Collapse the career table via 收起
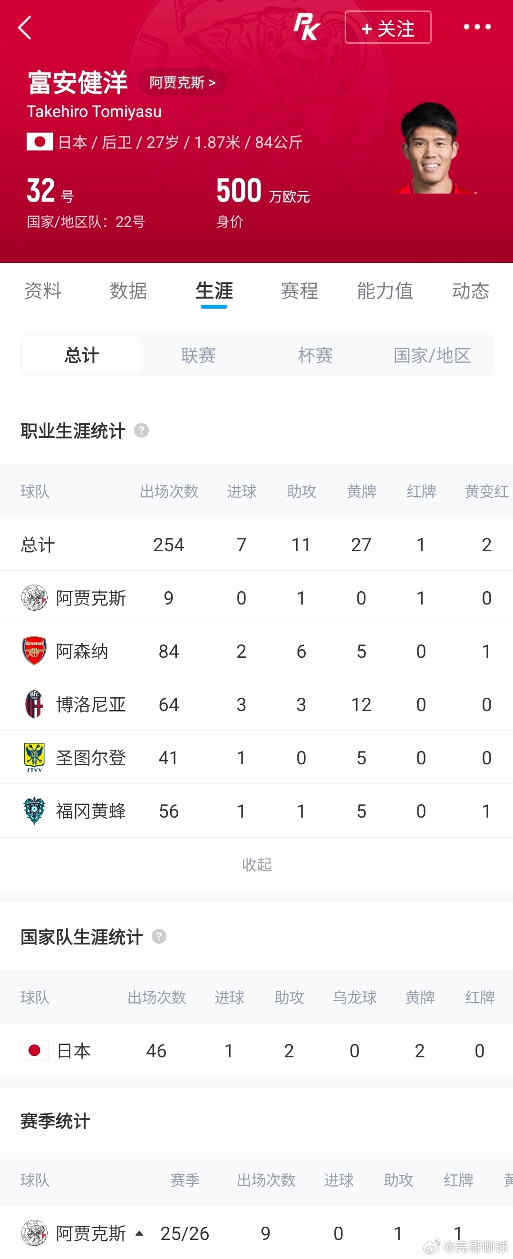The height and width of the screenshot is (1259, 513). [257, 864]
